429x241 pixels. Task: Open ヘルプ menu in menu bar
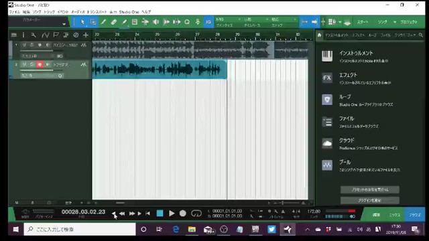click(x=146, y=12)
